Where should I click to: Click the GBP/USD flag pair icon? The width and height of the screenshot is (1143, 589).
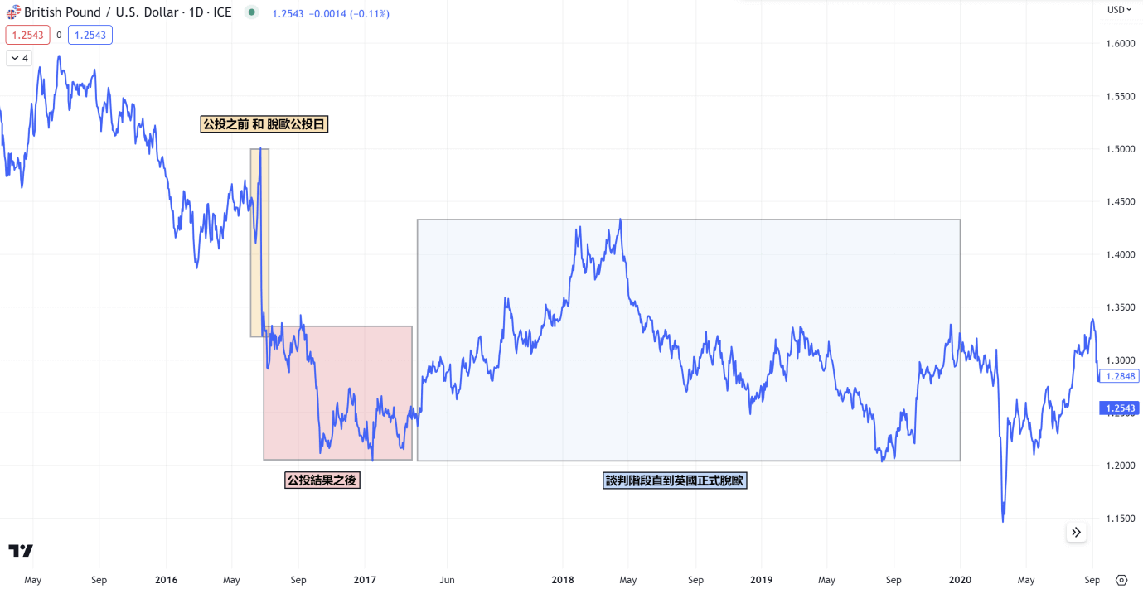point(13,12)
